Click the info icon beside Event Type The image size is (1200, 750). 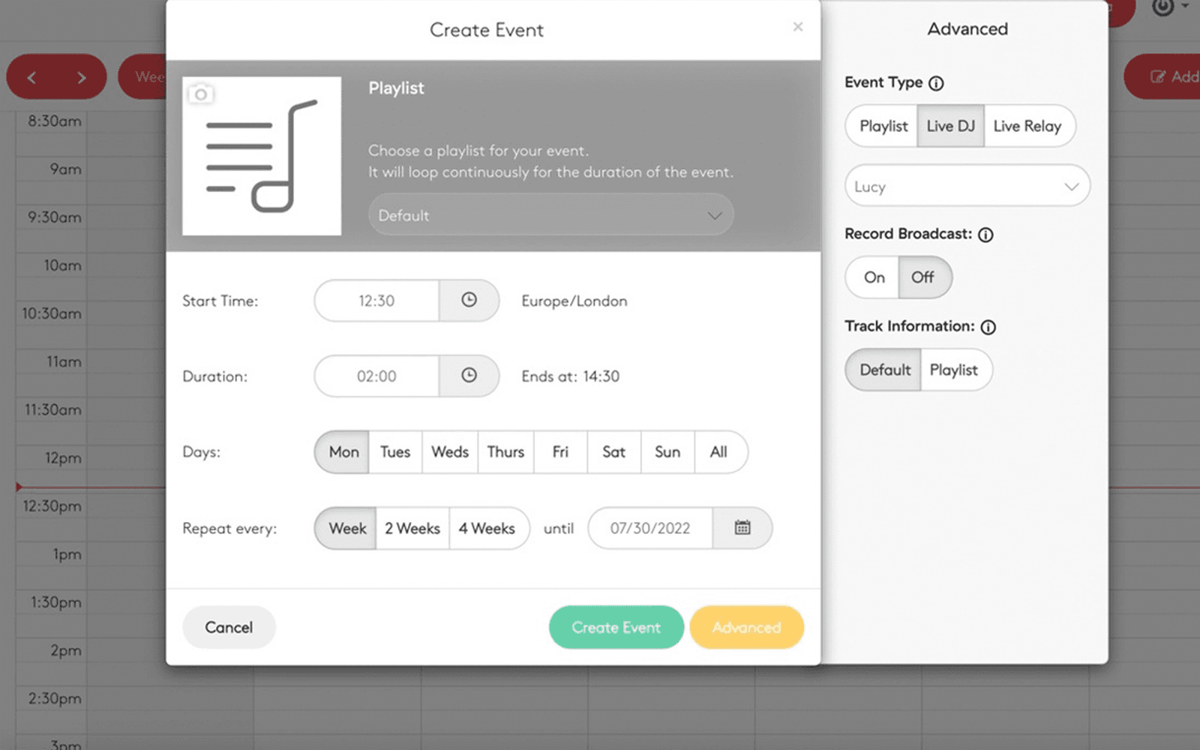tap(935, 83)
